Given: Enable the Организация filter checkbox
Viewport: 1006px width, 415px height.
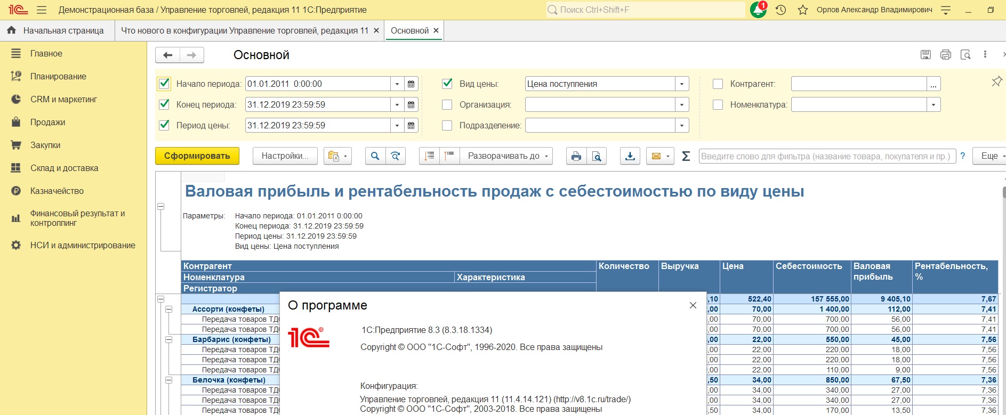Looking at the screenshot, I should 447,104.
